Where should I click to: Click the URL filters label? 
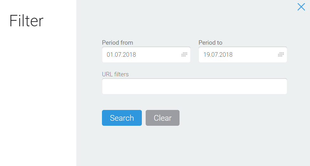(115, 74)
